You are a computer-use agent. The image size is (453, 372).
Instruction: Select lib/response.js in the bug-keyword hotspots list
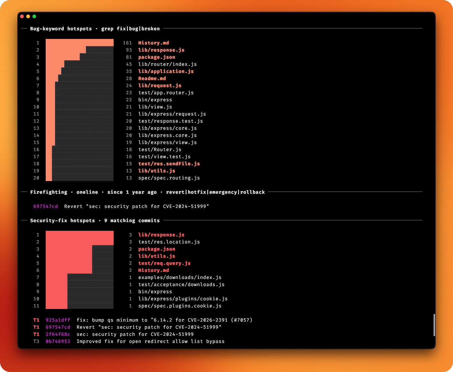click(x=161, y=50)
